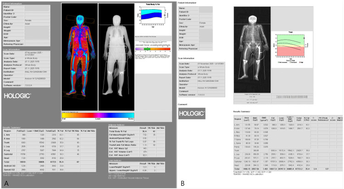This screenshot has width=344, height=189.
Task: Select the L Ribs row in panel B table
Action: [x=289, y=132]
